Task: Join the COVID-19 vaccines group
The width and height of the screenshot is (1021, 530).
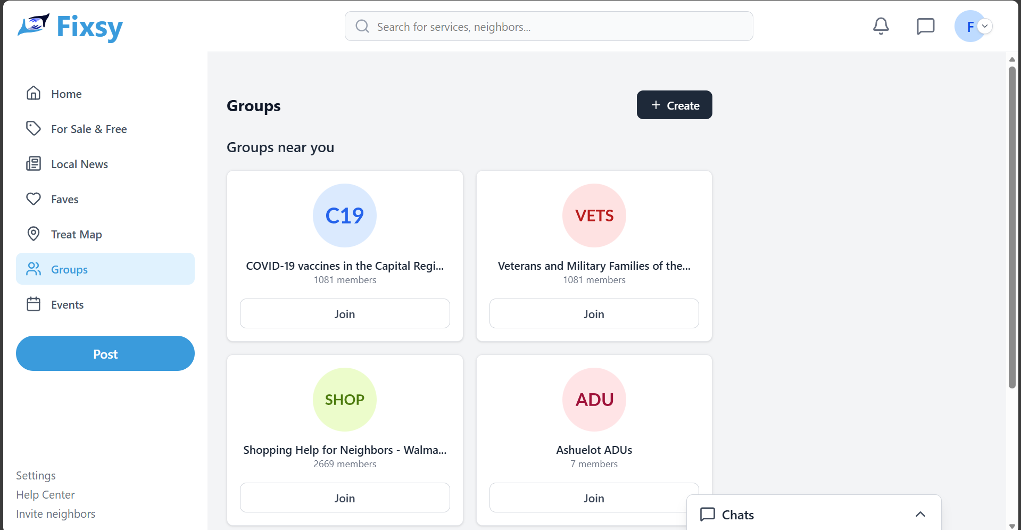Action: point(345,314)
